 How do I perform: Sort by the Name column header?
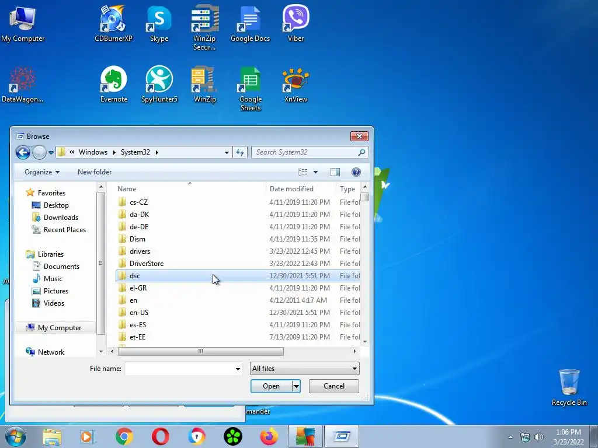(190, 189)
